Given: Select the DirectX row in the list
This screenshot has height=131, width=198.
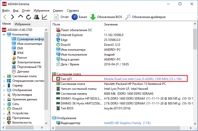Looking at the screenshot, I should (122, 45).
